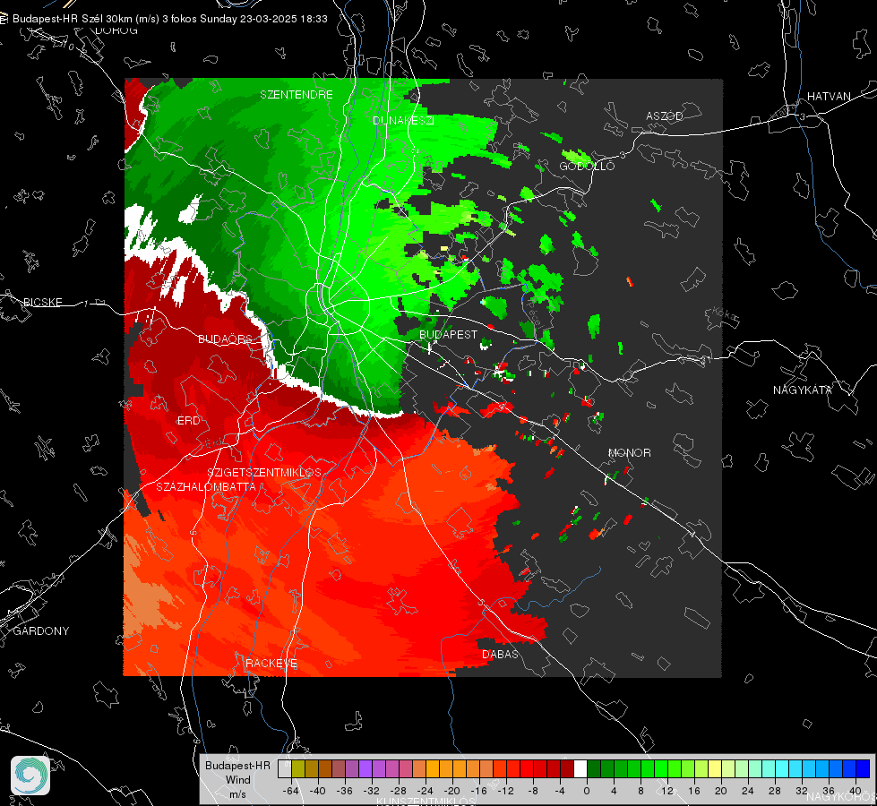Screen dimensions: 877x806
Task: Click the light grey first legend swatch
Action: point(285,769)
